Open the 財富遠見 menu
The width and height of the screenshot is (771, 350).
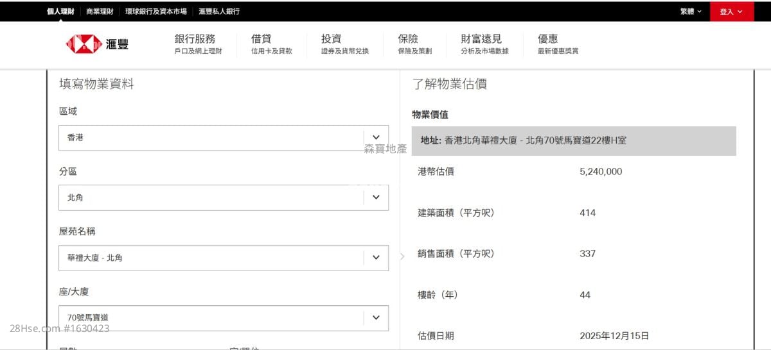484,44
